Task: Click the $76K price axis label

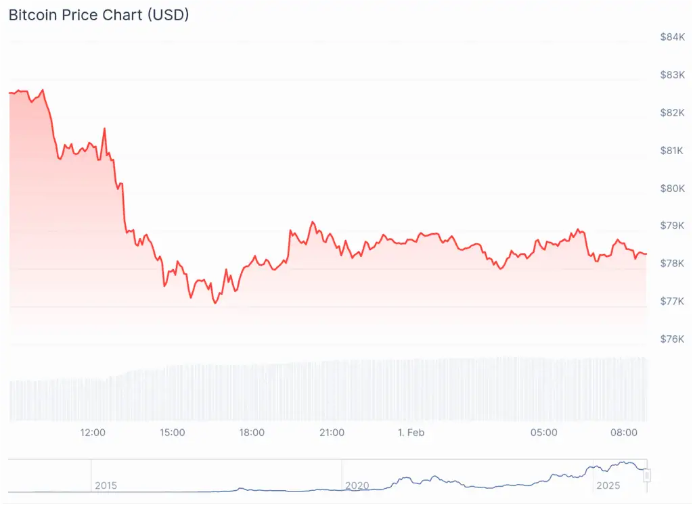Action: (672, 339)
